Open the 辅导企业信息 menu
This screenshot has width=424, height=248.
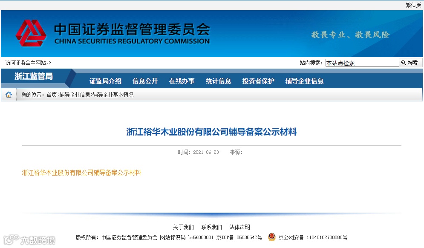point(305,81)
